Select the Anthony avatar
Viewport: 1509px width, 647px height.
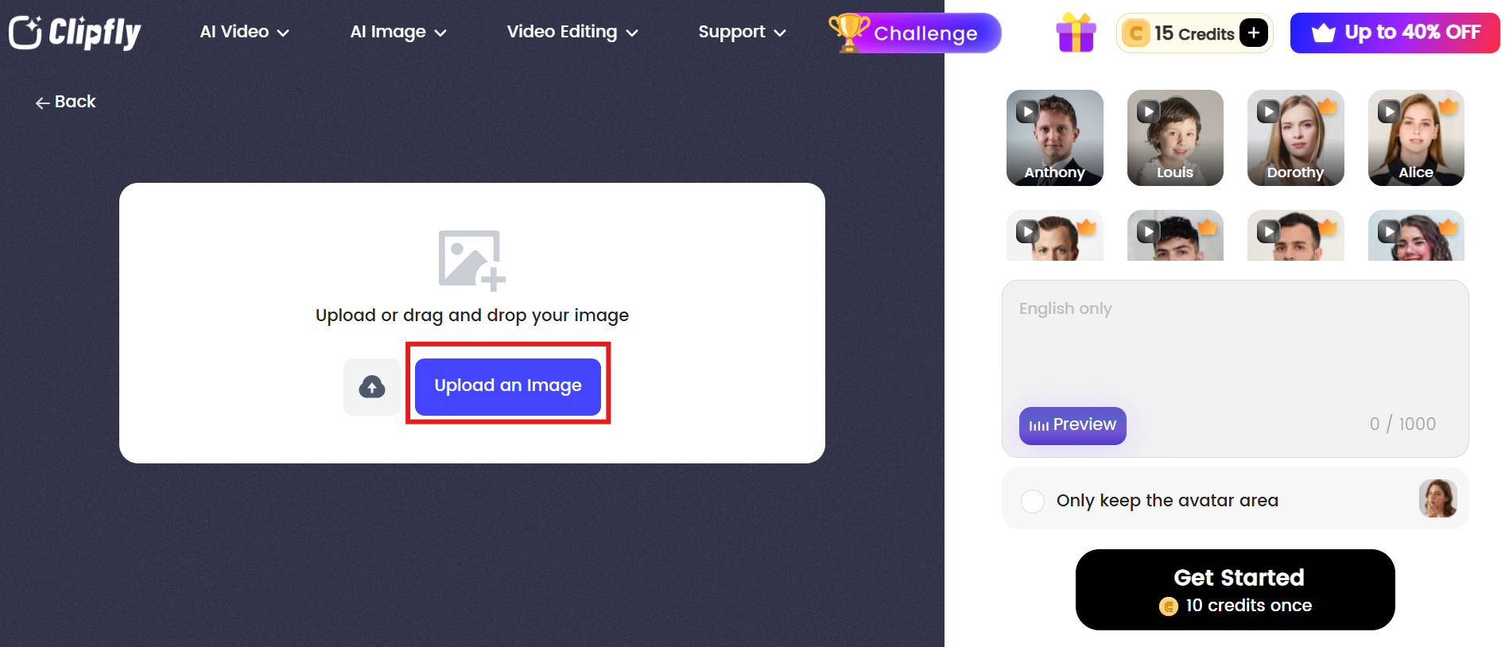click(1055, 138)
